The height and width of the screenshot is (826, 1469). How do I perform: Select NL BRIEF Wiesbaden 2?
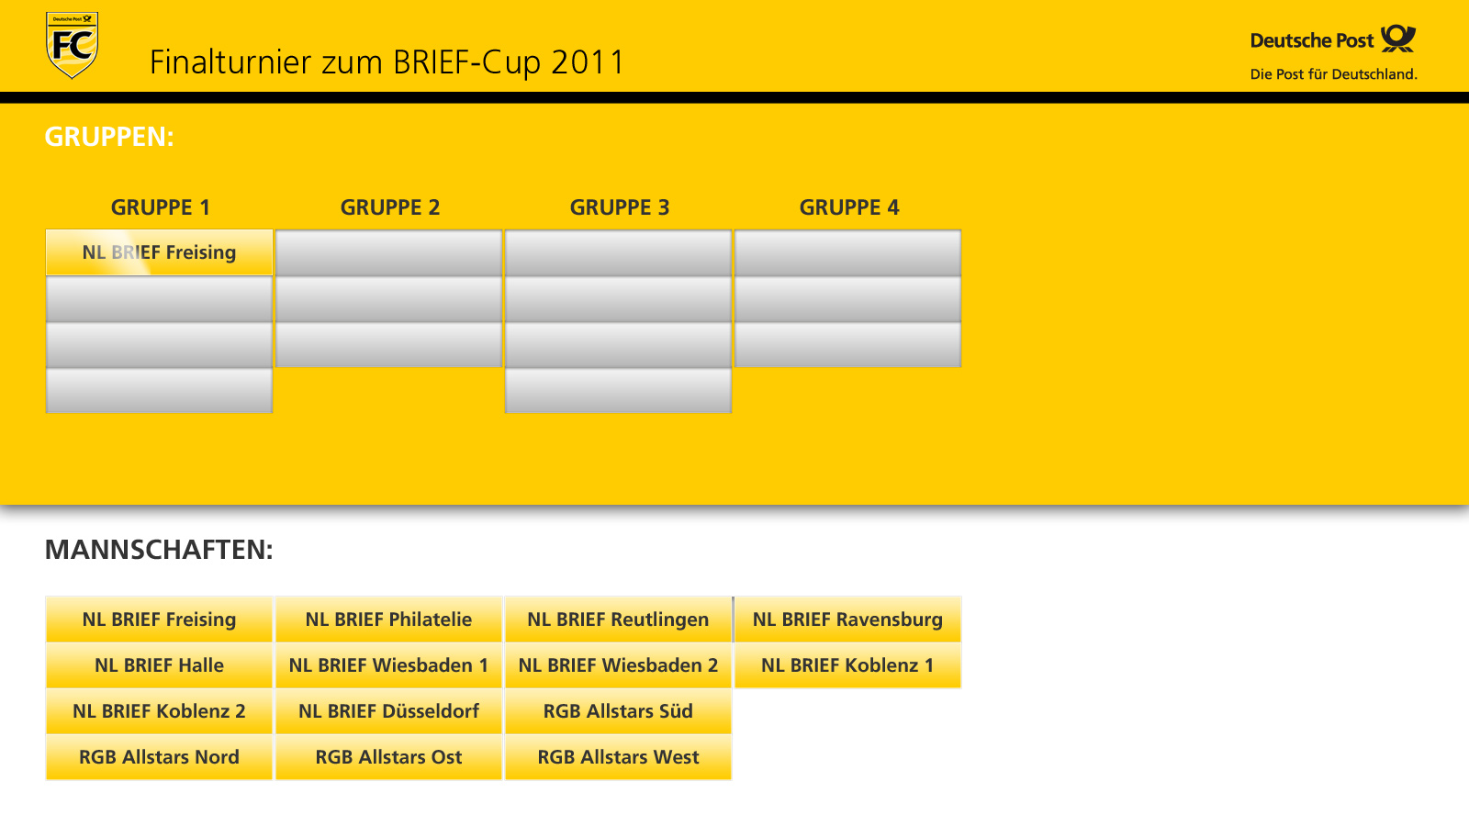click(618, 665)
